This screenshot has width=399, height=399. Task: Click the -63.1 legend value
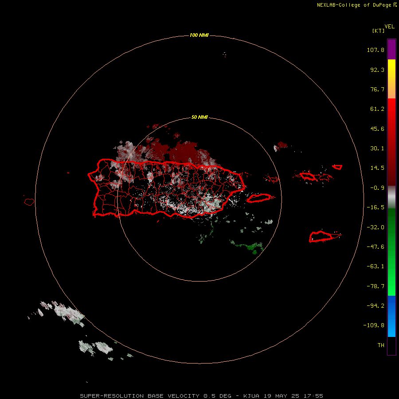click(x=376, y=266)
